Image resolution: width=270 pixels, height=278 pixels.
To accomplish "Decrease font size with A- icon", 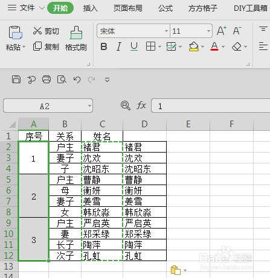I will [237, 31].
